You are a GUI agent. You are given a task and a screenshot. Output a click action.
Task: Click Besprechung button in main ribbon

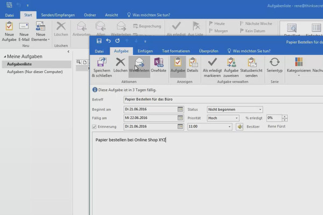click(147, 26)
